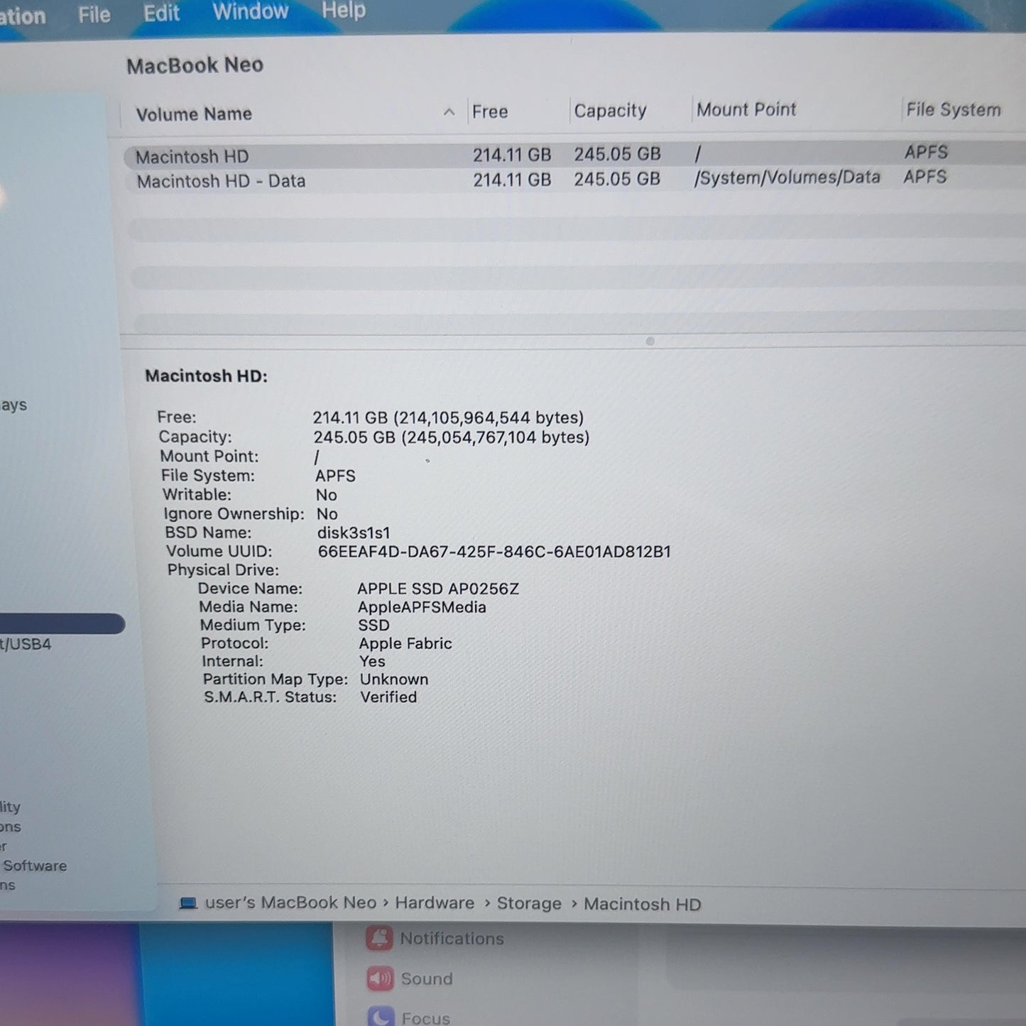Click APFS in the Macintosh HD row
This screenshot has width=1026, height=1026.
(x=927, y=152)
